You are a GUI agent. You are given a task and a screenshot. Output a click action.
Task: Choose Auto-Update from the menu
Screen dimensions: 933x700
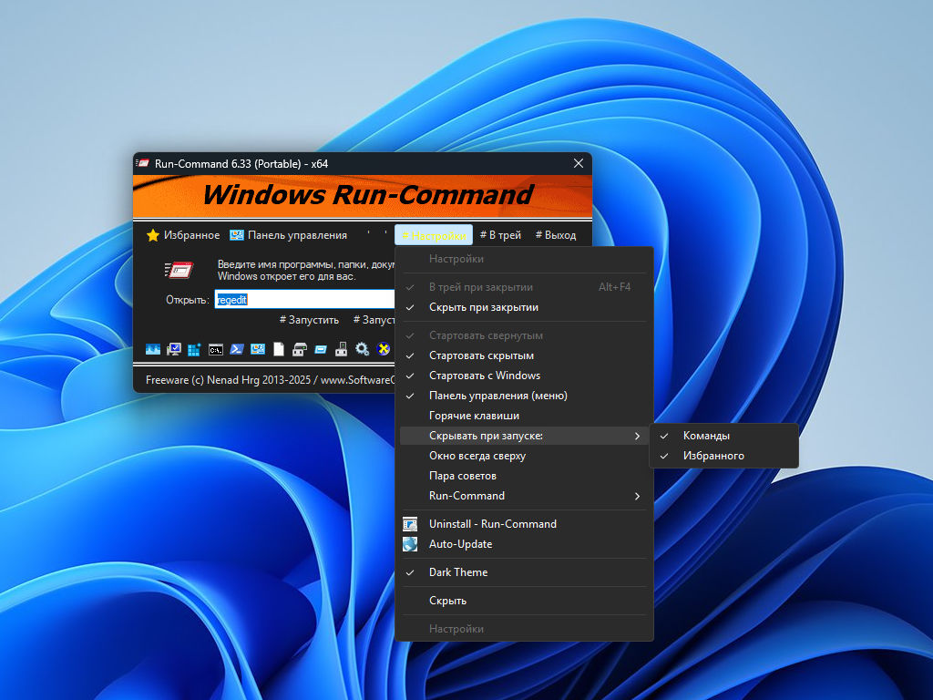[460, 544]
